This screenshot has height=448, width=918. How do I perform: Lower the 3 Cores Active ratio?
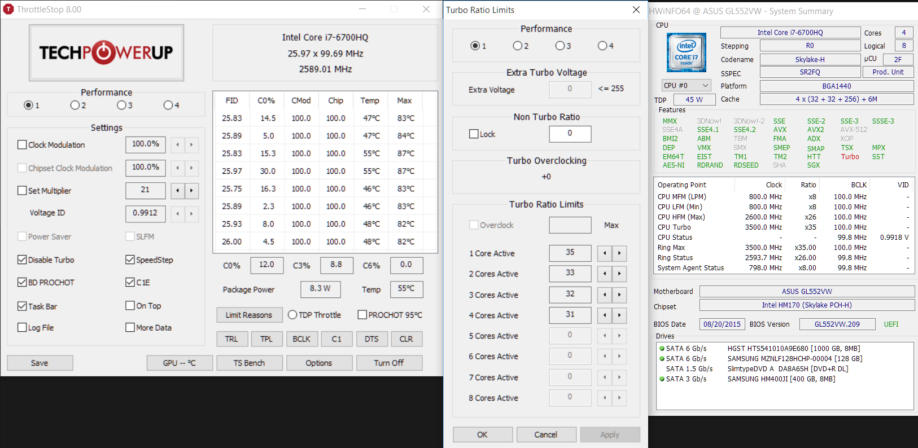(605, 295)
